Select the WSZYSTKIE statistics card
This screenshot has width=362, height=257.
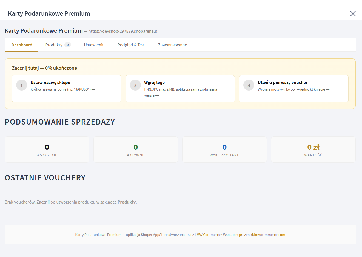(47, 149)
